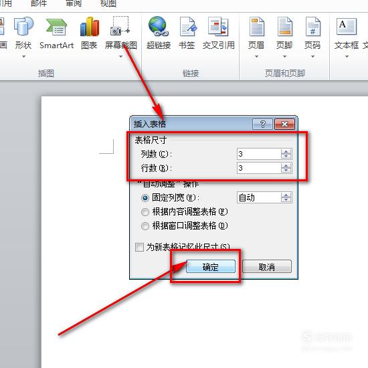This screenshot has width=368, height=368.
Task: Insert a Cross-reference (交叉引用)
Action: pyautogui.click(x=219, y=33)
